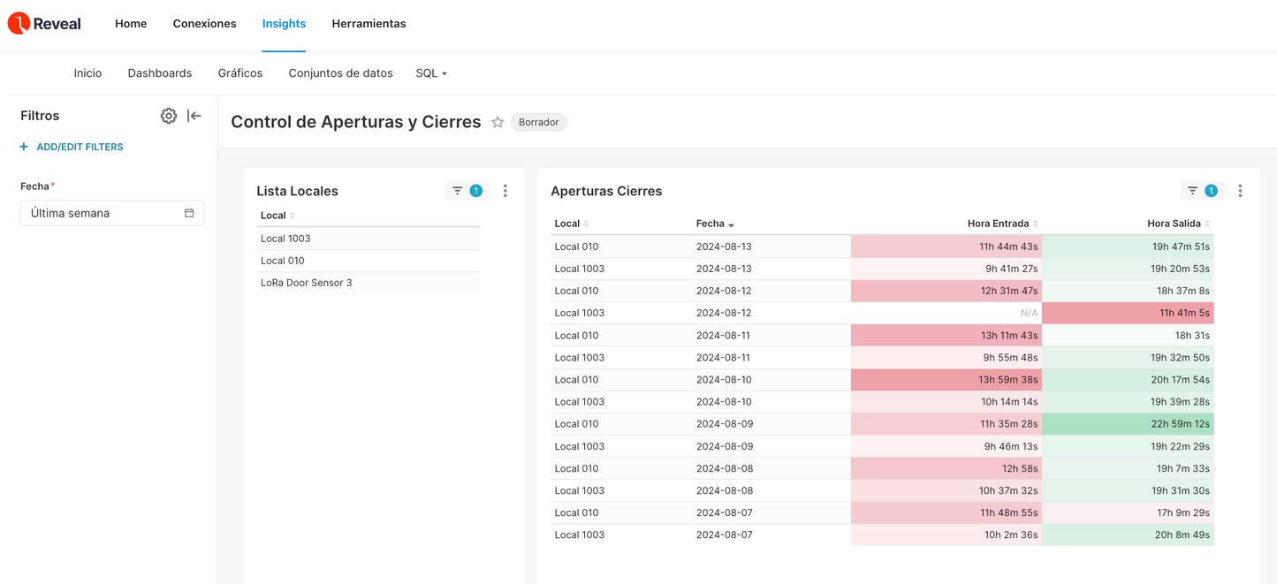Collapse the Filtros sidebar panel
The image size is (1277, 584).
click(x=194, y=116)
